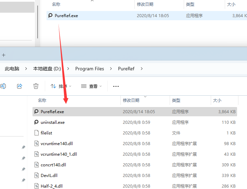The height and width of the screenshot is (189, 247).
Task: Expand chevron after 此电脑
Action: coord(26,69)
